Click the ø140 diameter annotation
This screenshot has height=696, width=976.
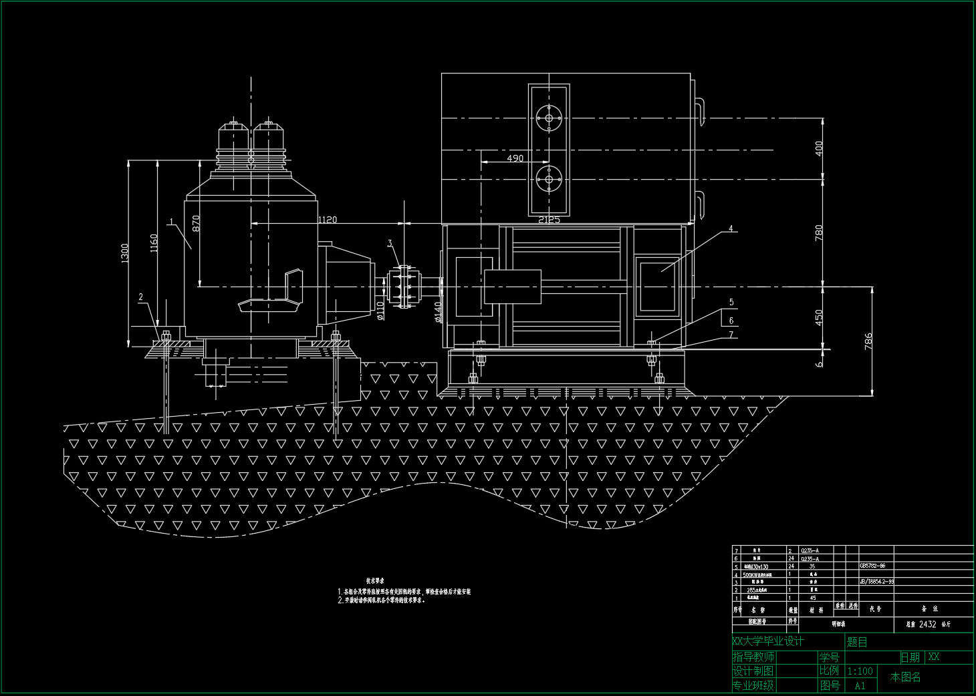(438, 311)
